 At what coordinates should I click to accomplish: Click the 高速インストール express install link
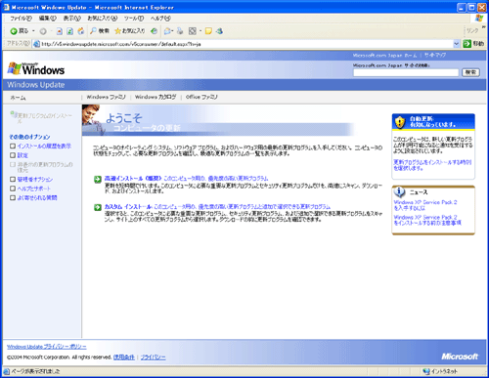(187, 179)
